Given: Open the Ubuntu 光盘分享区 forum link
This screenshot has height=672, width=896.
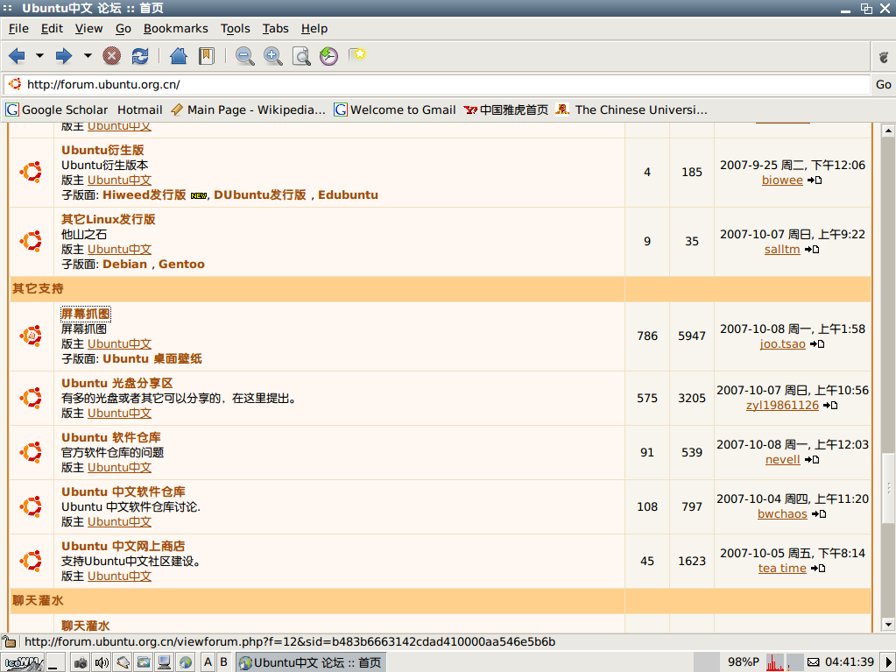Looking at the screenshot, I should pyautogui.click(x=117, y=384).
